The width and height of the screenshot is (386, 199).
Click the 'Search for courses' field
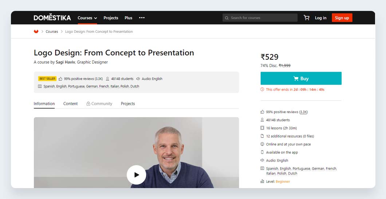260,18
